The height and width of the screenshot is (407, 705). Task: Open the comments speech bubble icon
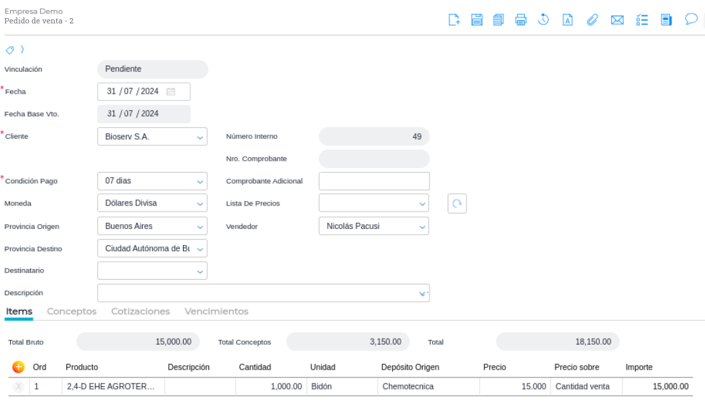coord(691,19)
